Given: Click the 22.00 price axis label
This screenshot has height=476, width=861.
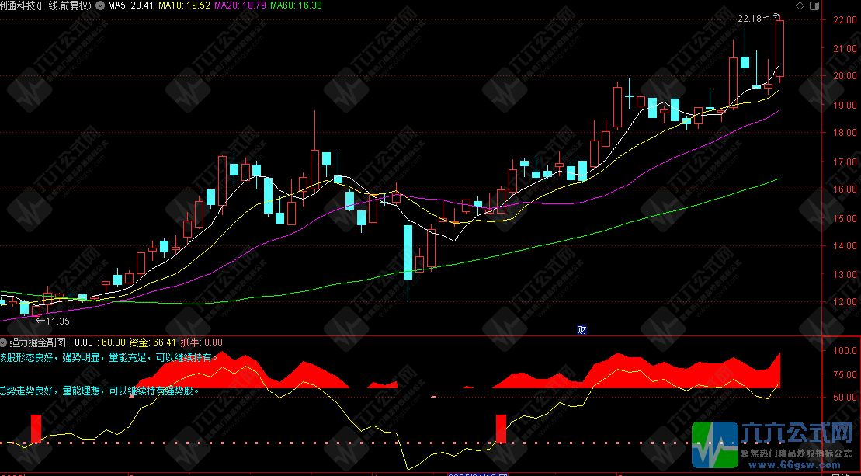Looking at the screenshot, I should [x=845, y=20].
